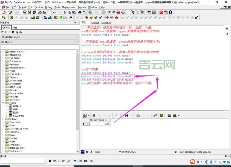
Task: Click the save disk icon in result toolbar
Action: click(162, 116)
